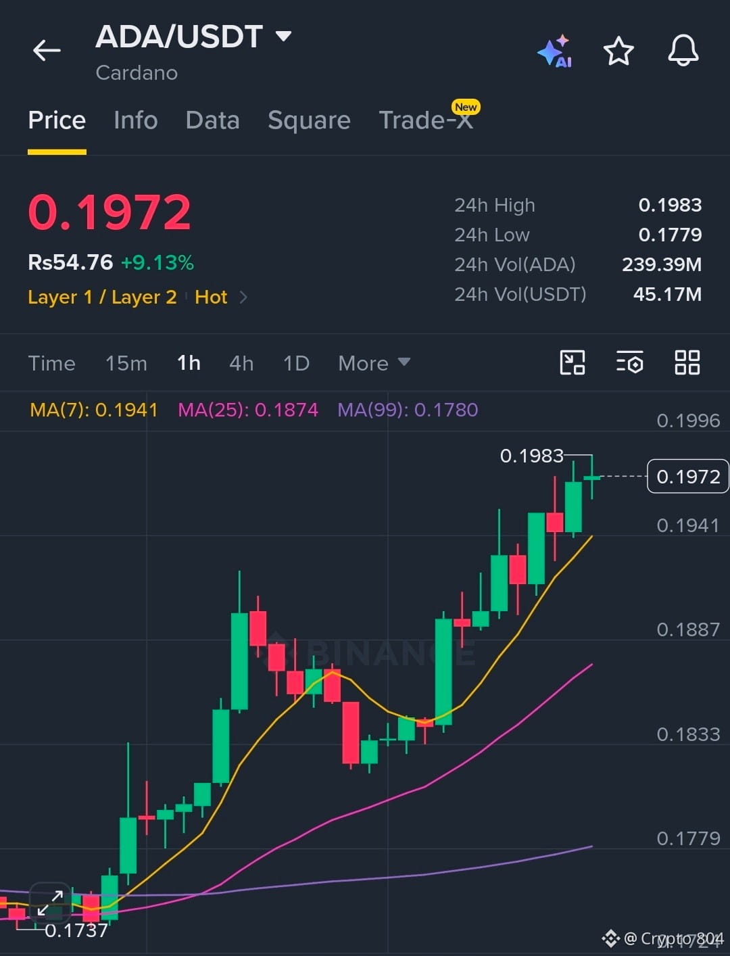The height and width of the screenshot is (956, 730).
Task: Tap the 24h Vol(ADA) value 239.39M
Action: [x=662, y=264]
